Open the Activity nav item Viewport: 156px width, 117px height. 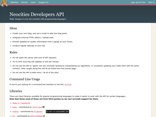point(24,2)
